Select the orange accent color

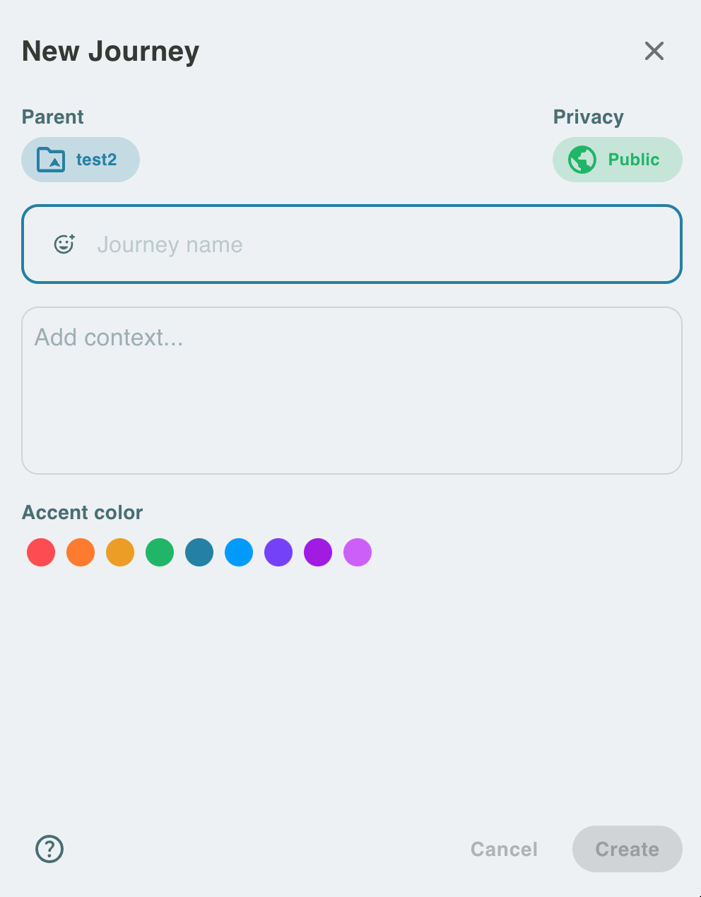[81, 552]
